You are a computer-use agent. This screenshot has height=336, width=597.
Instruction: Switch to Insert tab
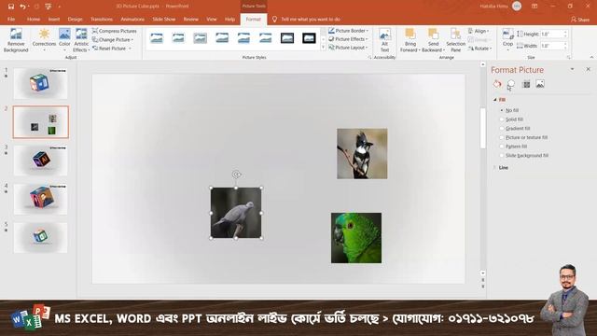54,19
